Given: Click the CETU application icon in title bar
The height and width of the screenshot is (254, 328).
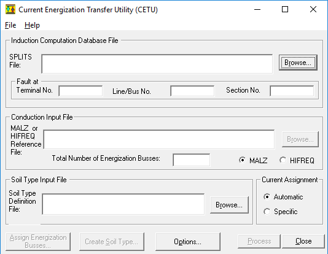Looking at the screenshot, I should pyautogui.click(x=10, y=9).
